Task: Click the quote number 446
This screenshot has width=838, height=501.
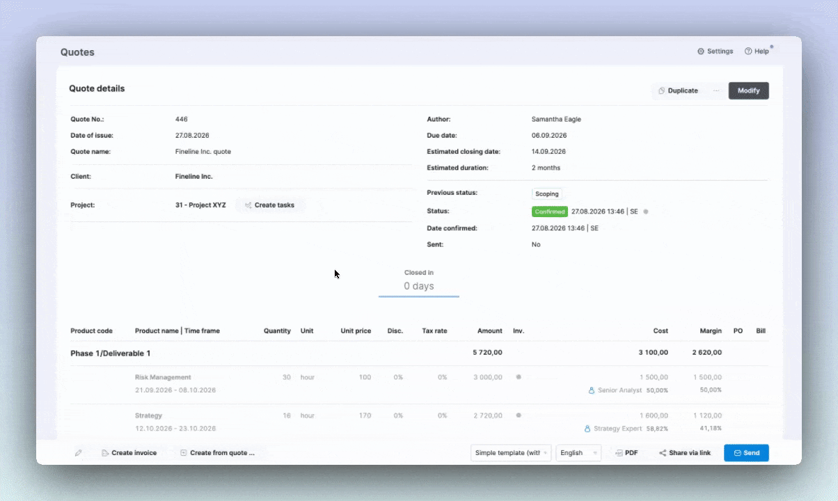Action: point(181,120)
